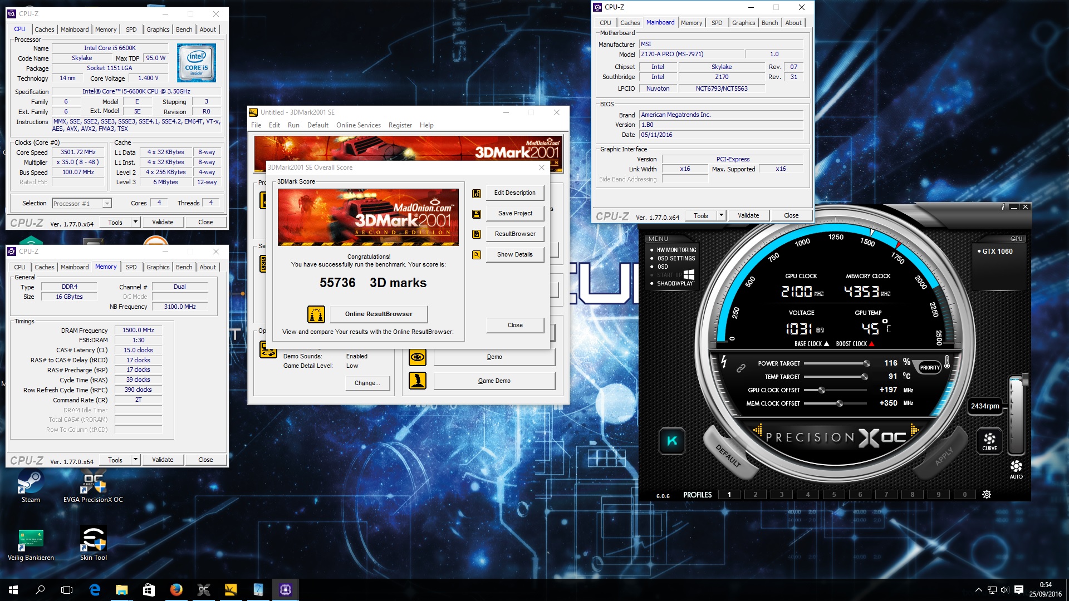Viewport: 1069px width, 601px height.
Task: Toggle the link icon between power and temp
Action: pos(741,368)
